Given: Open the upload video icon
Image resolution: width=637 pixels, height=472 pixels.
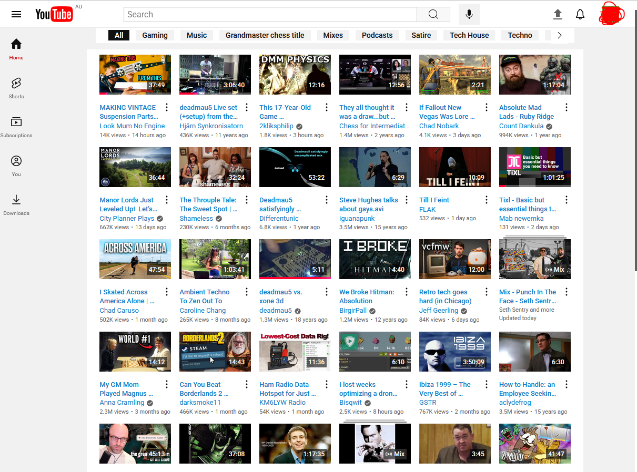Looking at the screenshot, I should point(558,14).
